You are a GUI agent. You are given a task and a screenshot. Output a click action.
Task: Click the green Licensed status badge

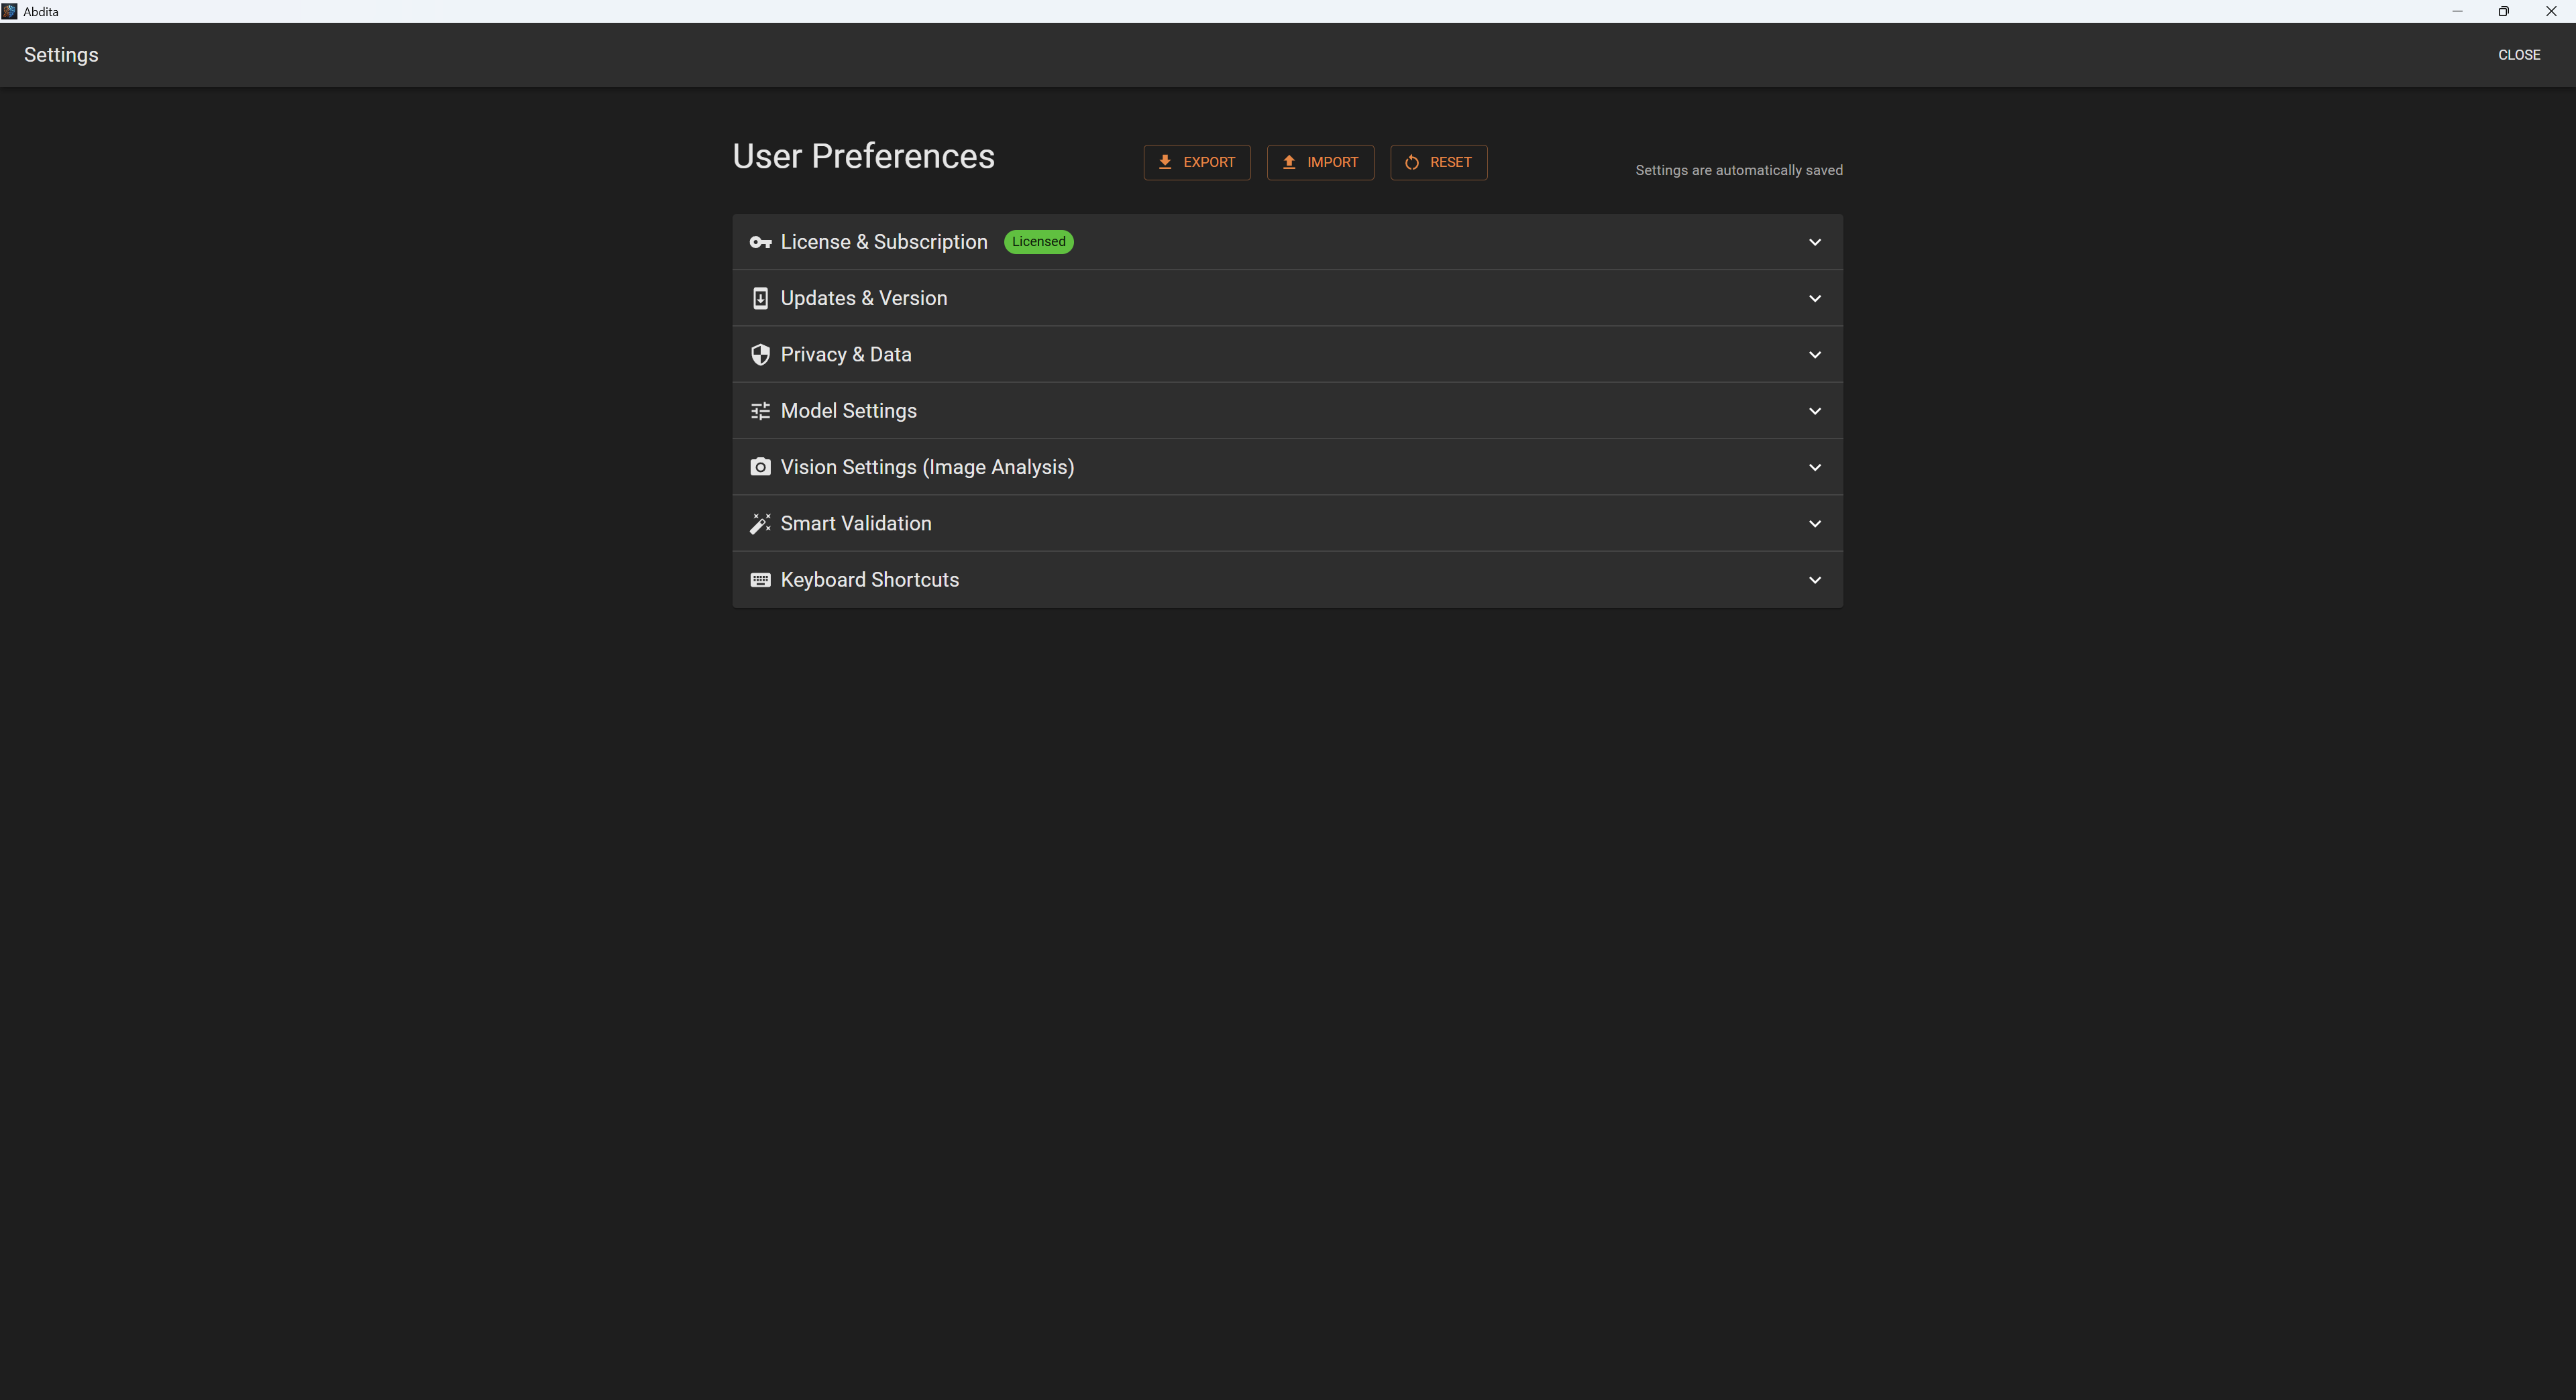pyautogui.click(x=1038, y=242)
